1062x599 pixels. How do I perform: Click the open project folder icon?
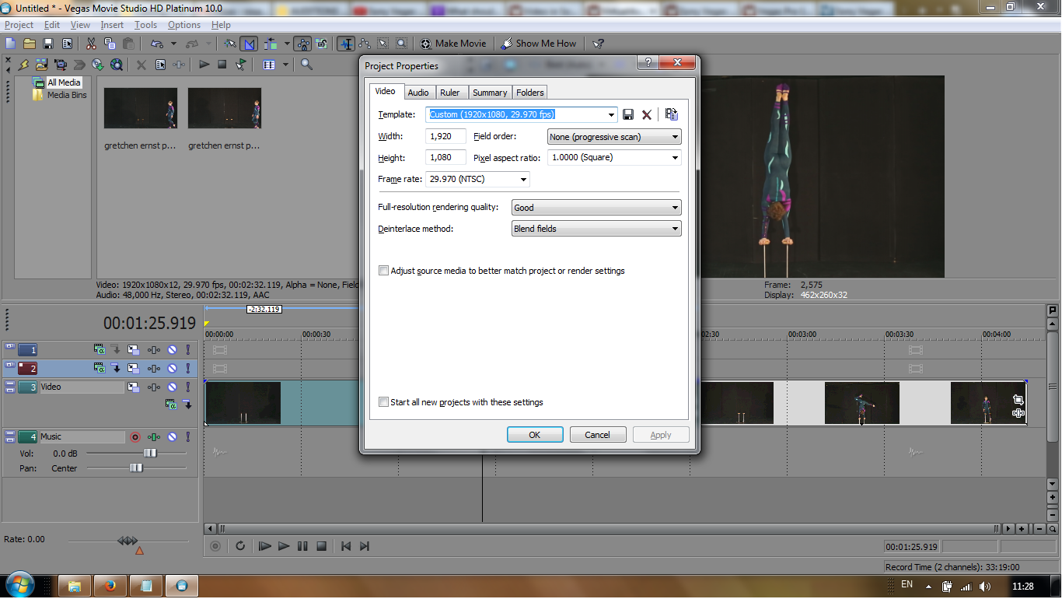point(30,44)
